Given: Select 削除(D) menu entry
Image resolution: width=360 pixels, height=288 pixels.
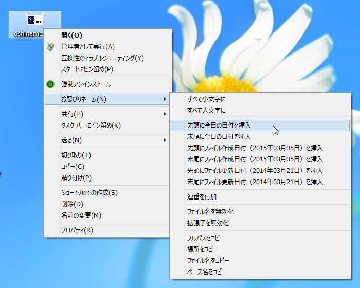Looking at the screenshot, I should [107, 204].
